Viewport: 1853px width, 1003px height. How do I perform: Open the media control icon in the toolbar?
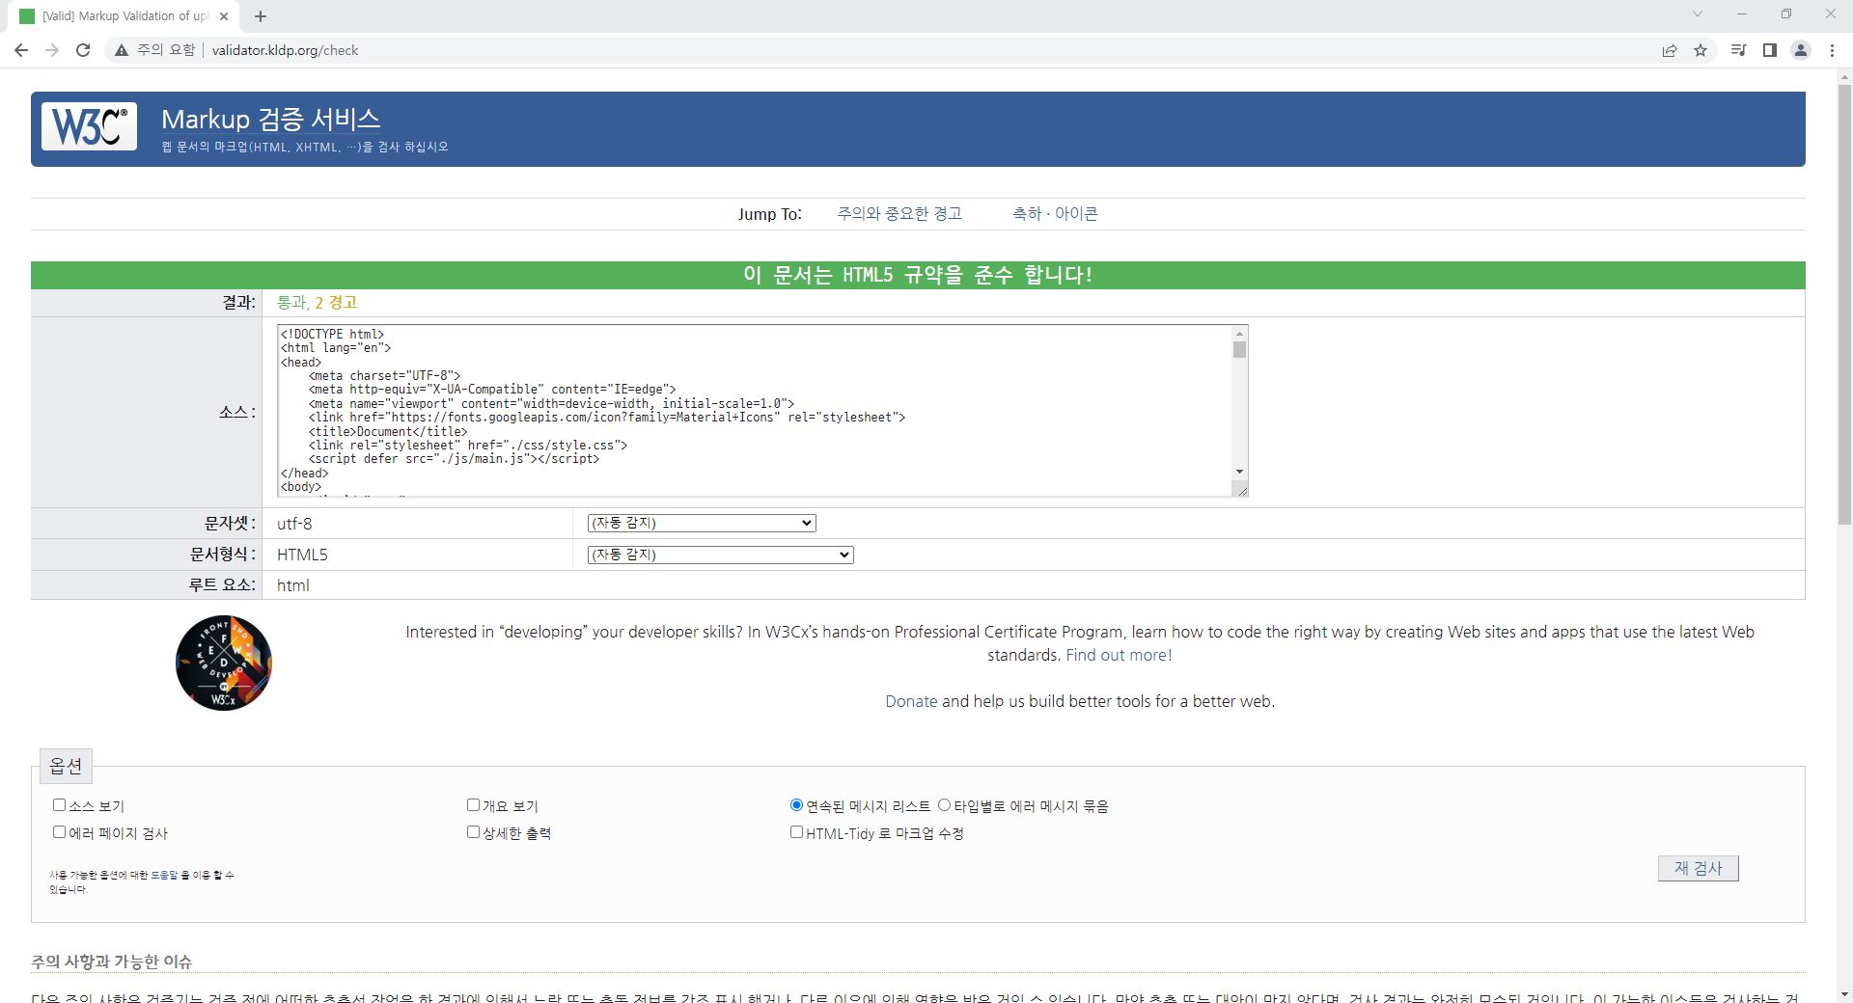click(1738, 50)
